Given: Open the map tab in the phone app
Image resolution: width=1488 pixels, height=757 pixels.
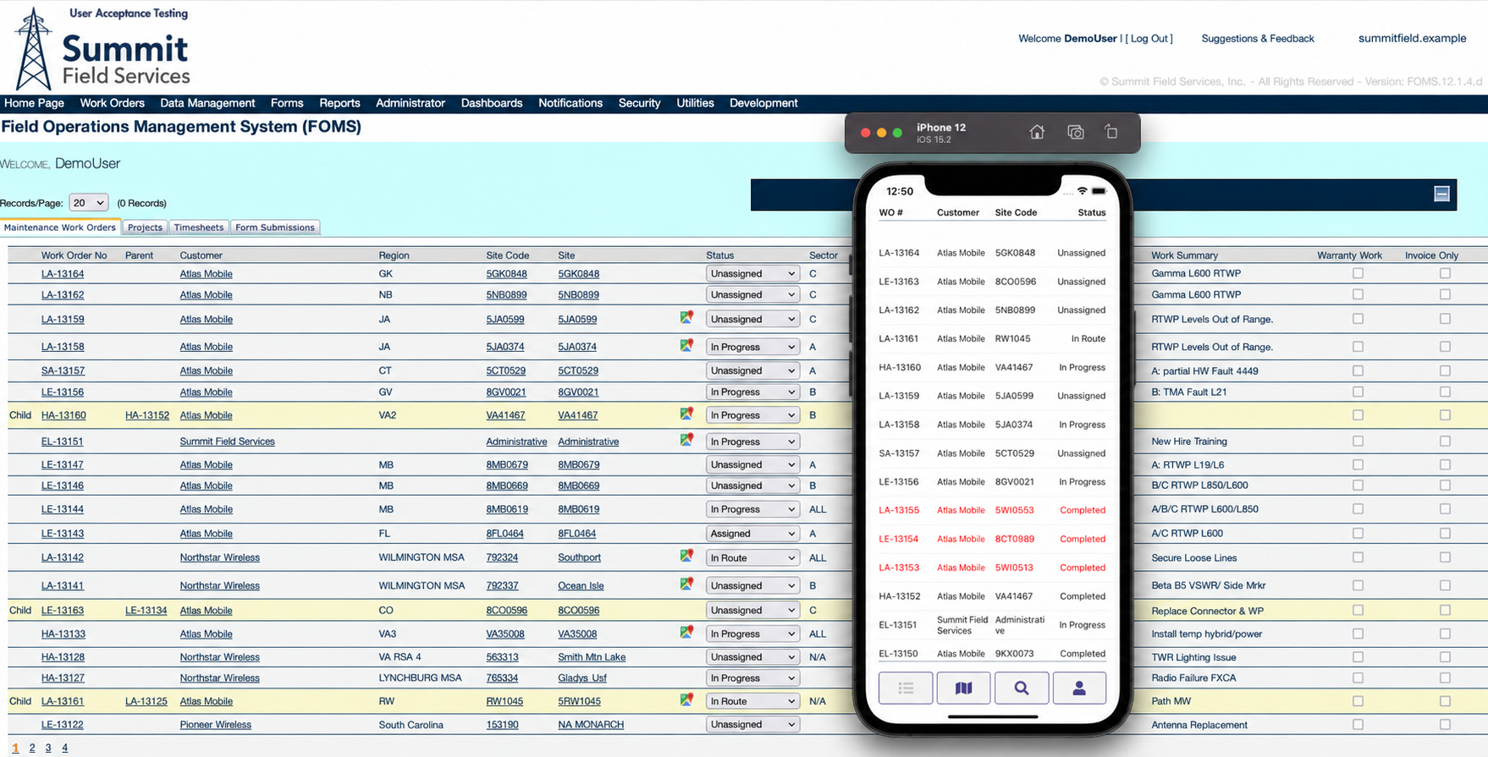Looking at the screenshot, I should (963, 688).
